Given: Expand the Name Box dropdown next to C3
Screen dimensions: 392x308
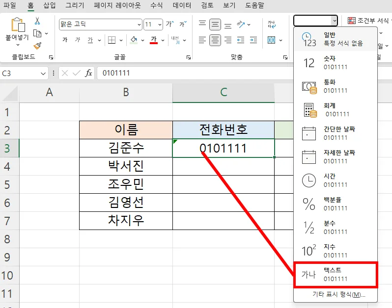Looking at the screenshot, I should 43,74.
